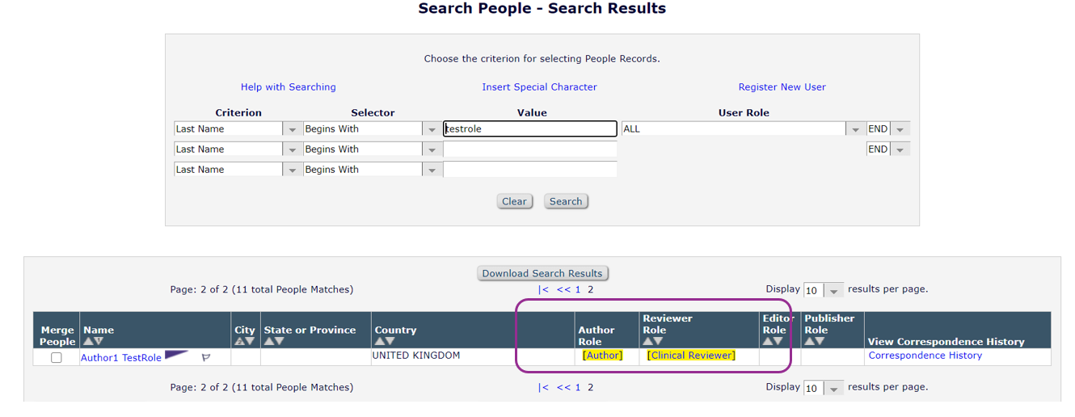Viewport: 1075px width, 417px height.
Task: Click the Search button
Action: coord(566,201)
